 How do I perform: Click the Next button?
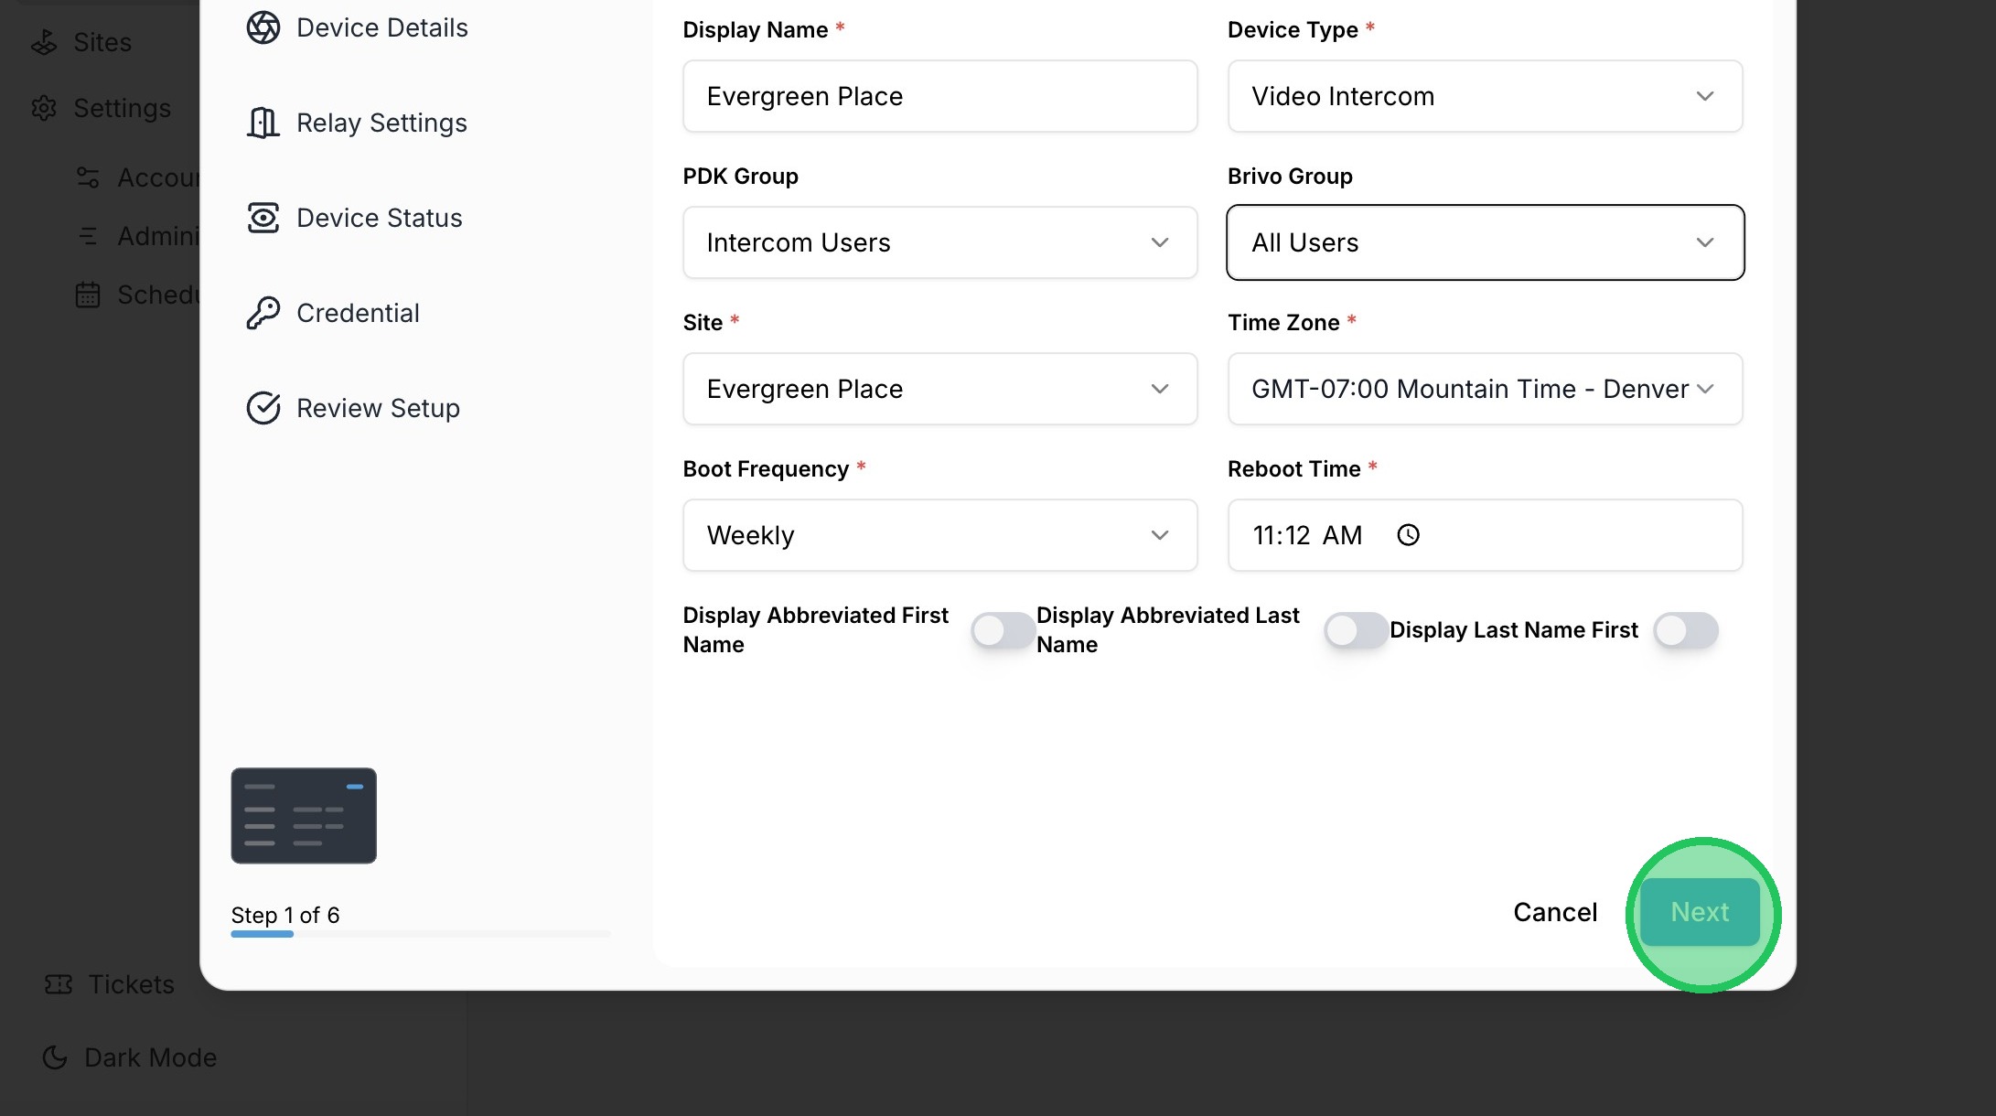pos(1700,912)
